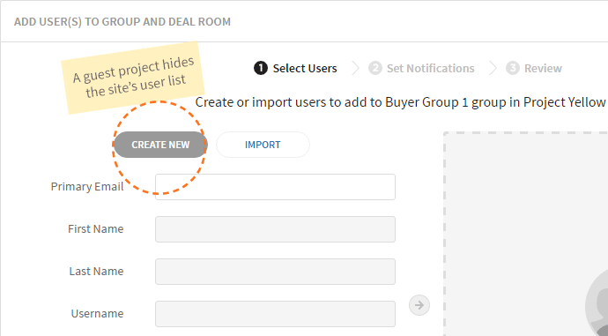The width and height of the screenshot is (608, 336).
Task: Click the step 2 number badge
Action: tap(375, 68)
